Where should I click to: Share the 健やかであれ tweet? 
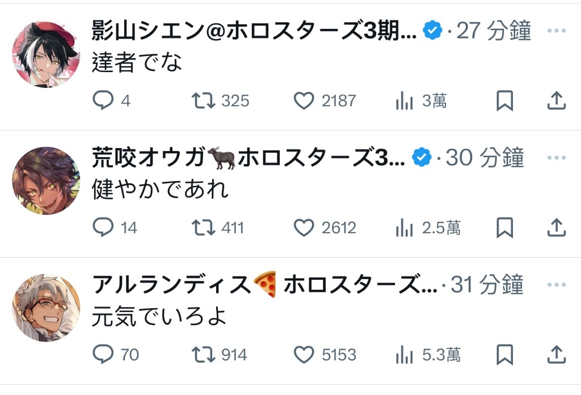click(x=556, y=228)
